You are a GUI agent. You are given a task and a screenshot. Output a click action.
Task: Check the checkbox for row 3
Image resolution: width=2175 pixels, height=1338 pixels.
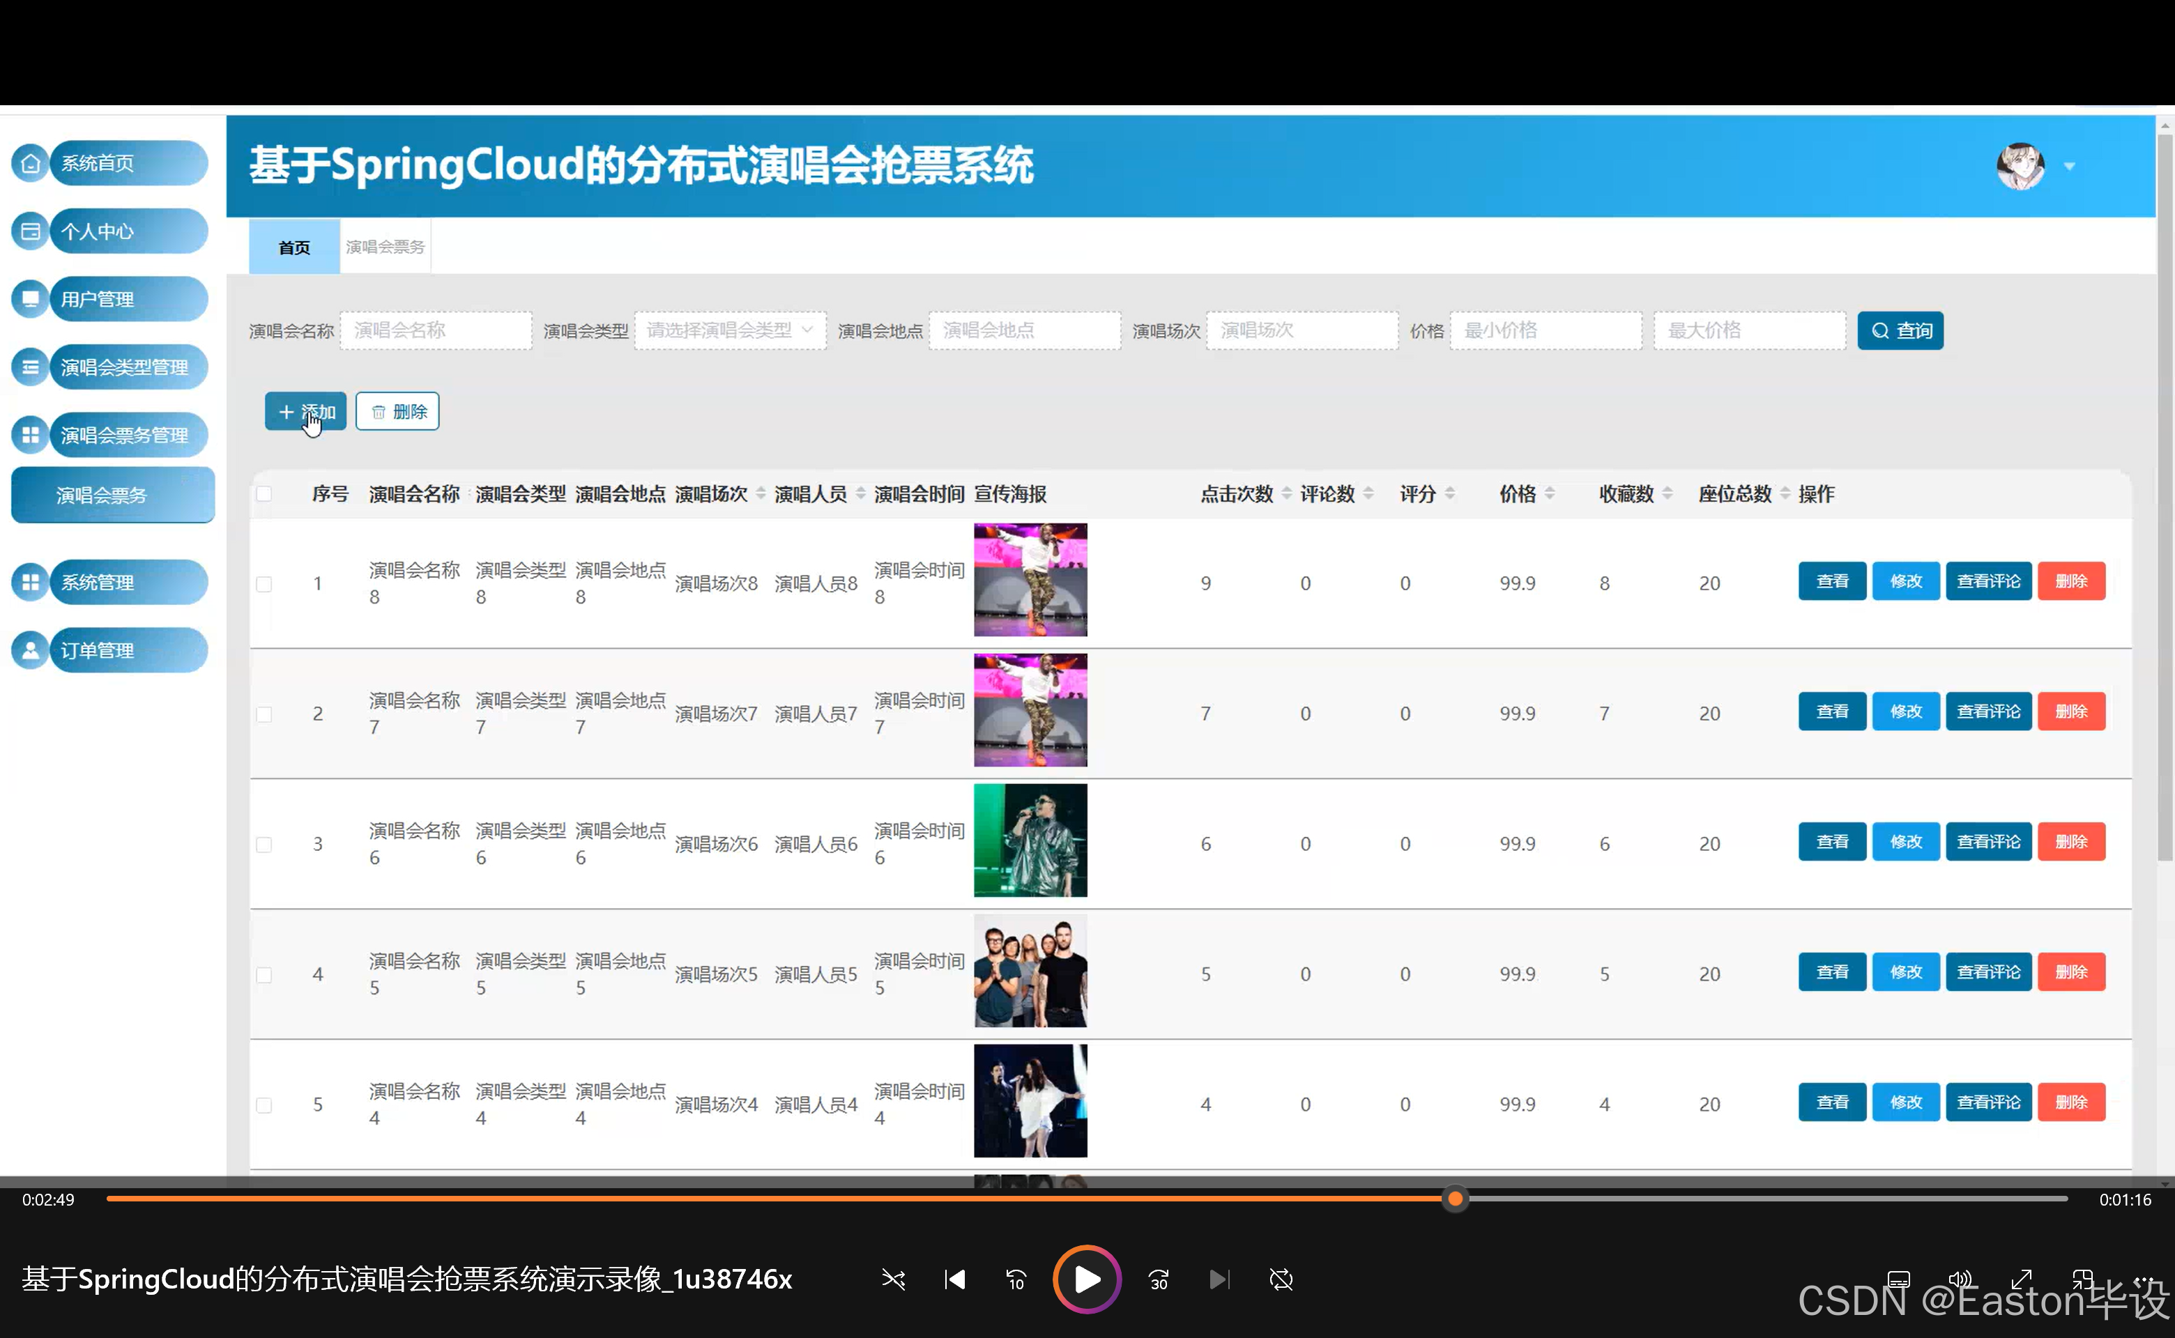[x=264, y=844]
